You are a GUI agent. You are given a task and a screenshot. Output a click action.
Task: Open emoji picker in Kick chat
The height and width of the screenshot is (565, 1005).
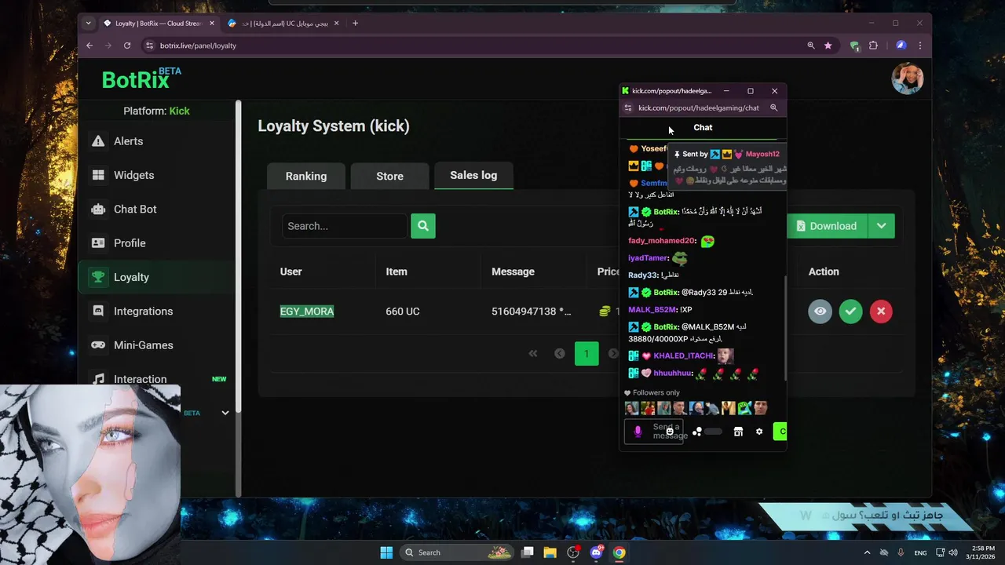tap(669, 432)
